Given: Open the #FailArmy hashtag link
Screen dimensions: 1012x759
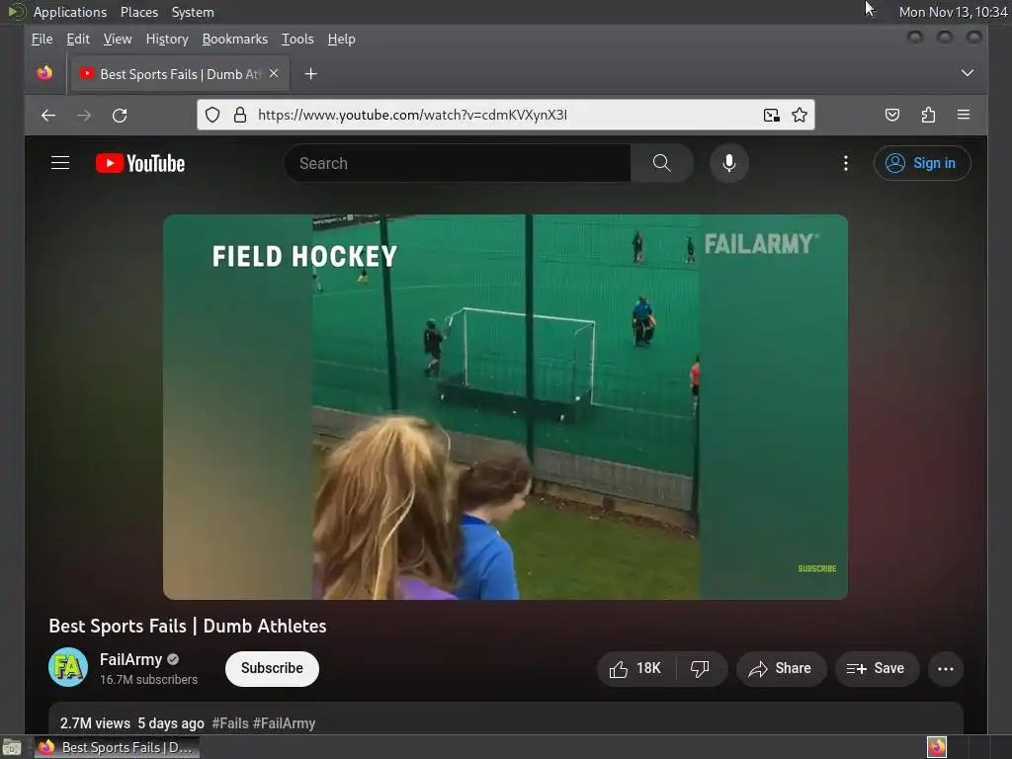Looking at the screenshot, I should pos(284,723).
